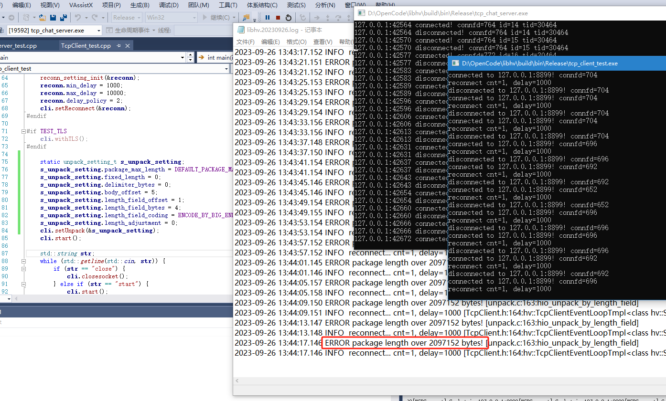Image resolution: width=666 pixels, height=401 pixels.
Task: Click the Navigate Backward circular arrow icon
Action: 11,18
